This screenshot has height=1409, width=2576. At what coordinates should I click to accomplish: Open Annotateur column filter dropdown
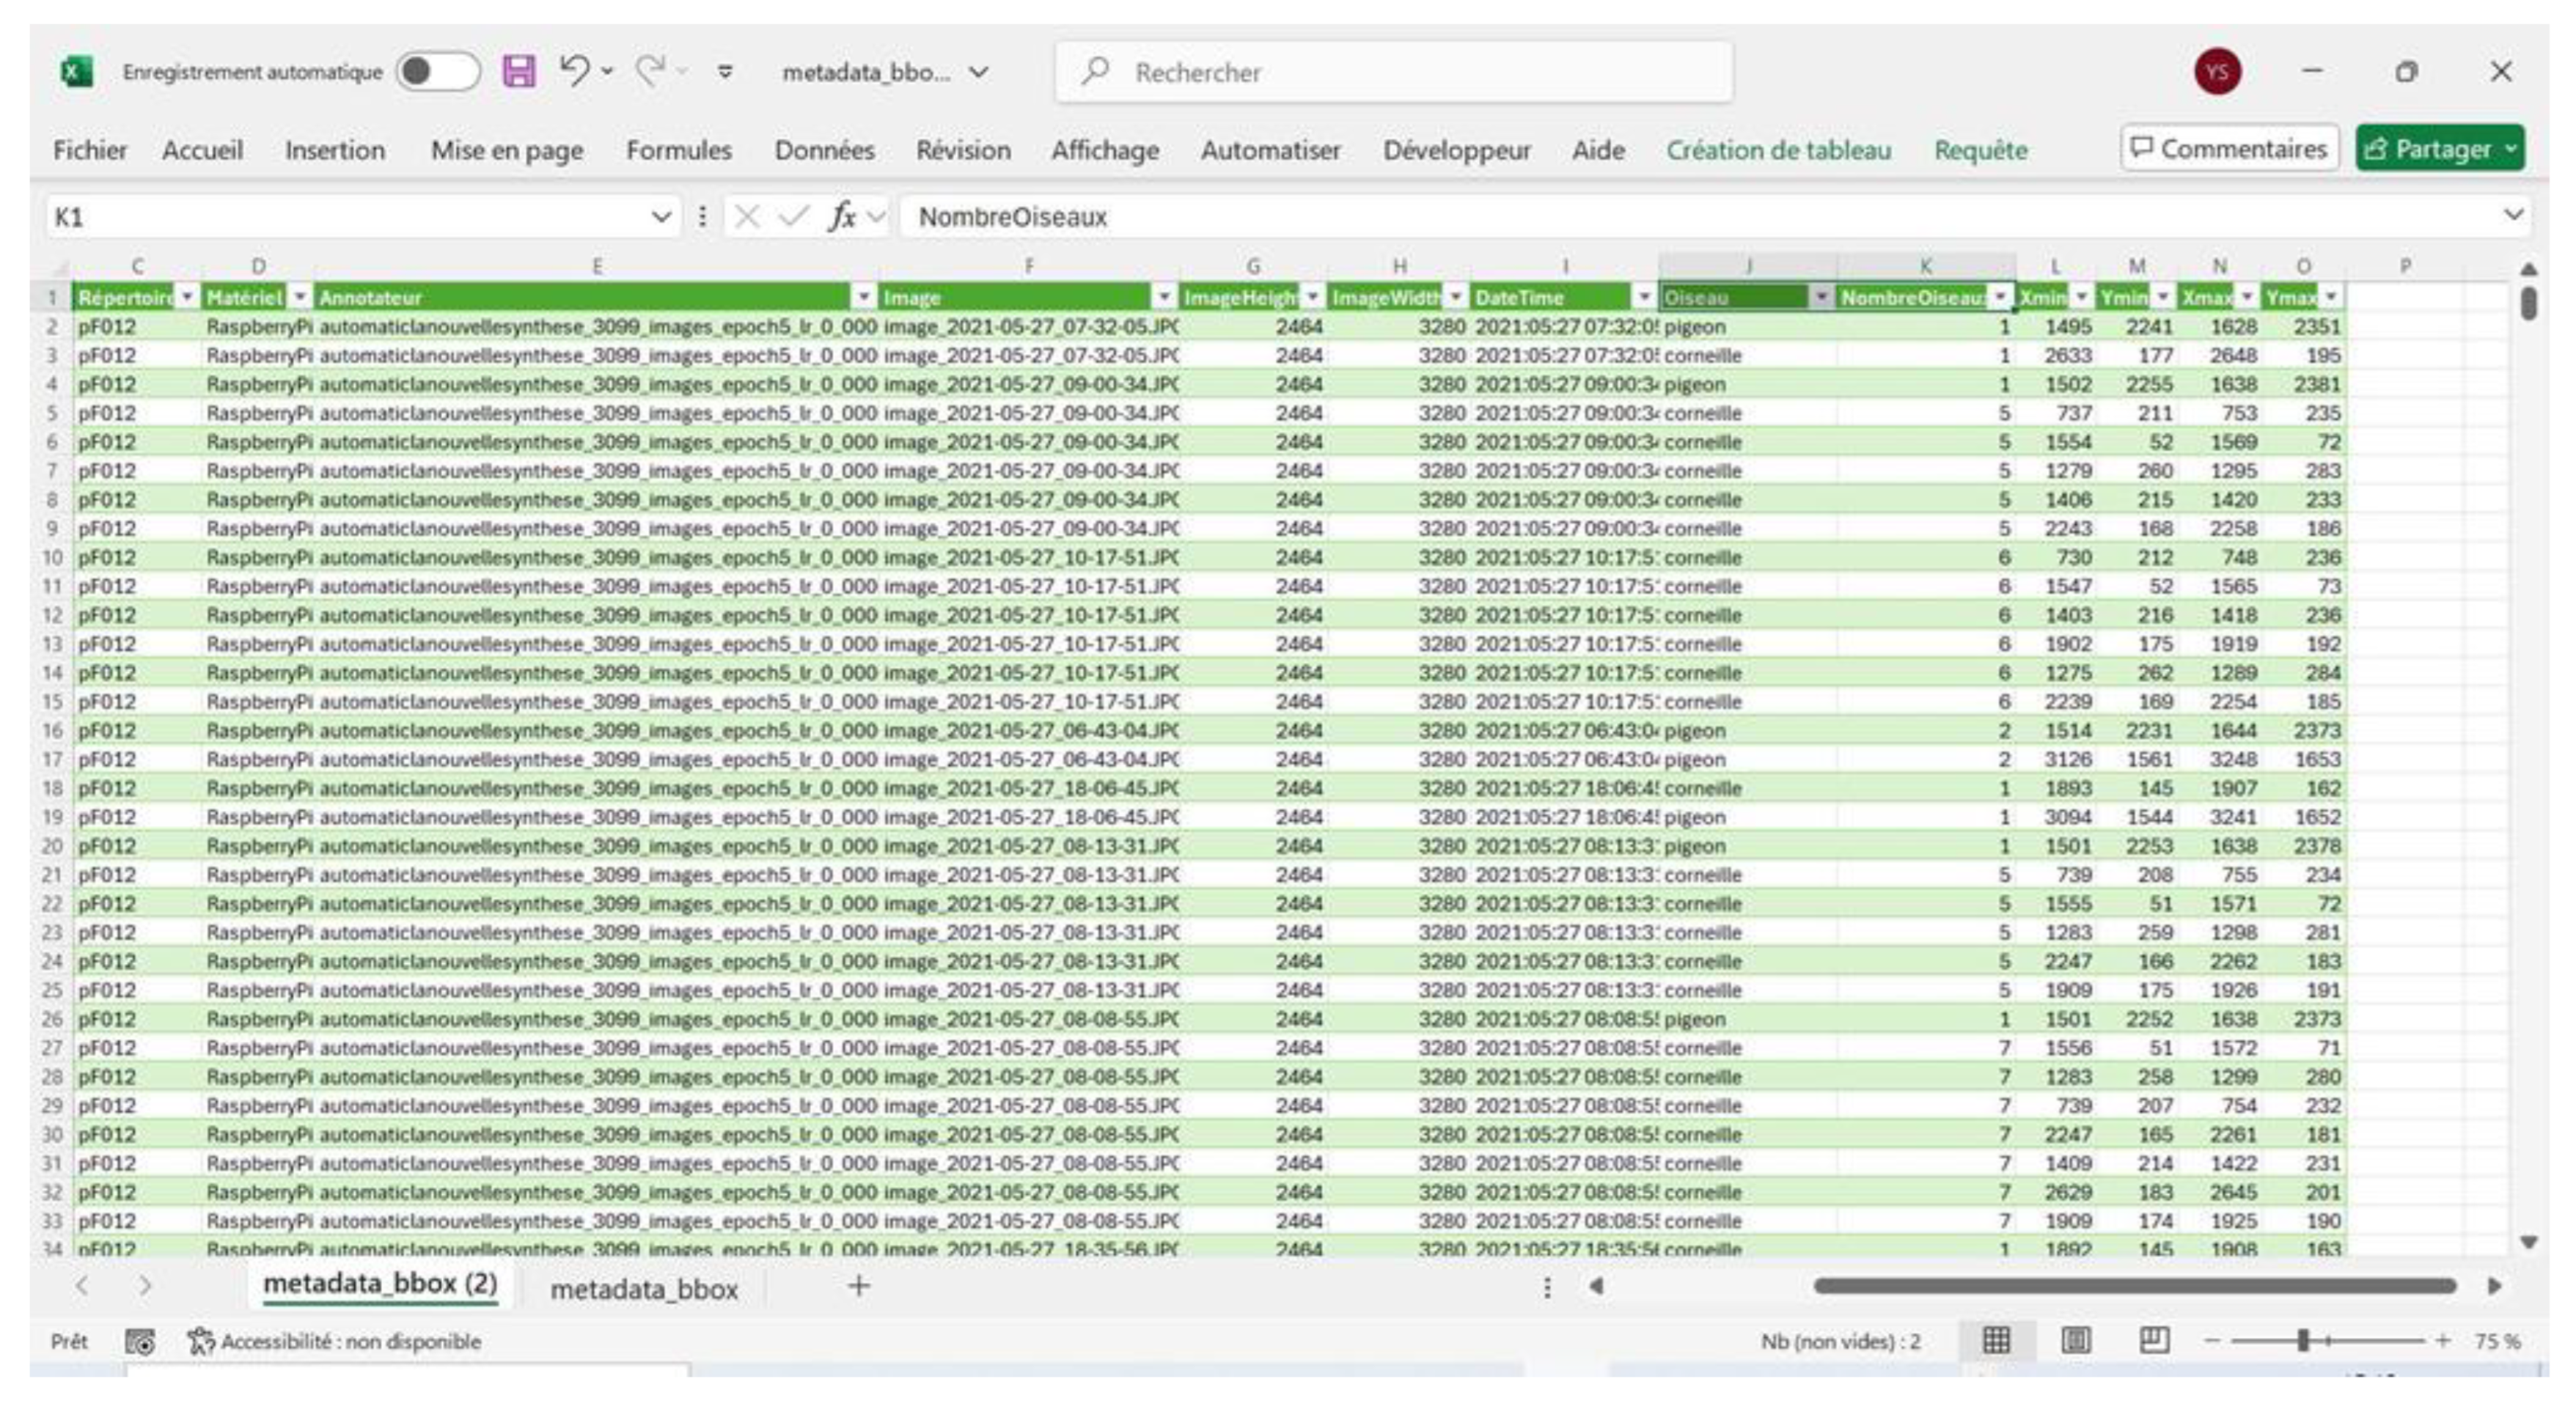click(x=864, y=297)
